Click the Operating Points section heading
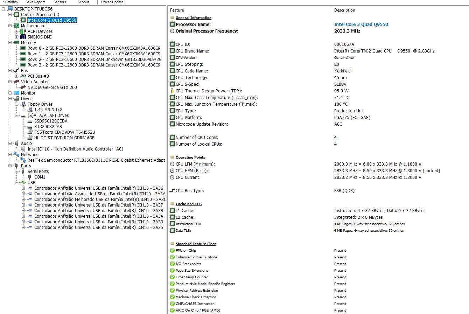 [190, 158]
